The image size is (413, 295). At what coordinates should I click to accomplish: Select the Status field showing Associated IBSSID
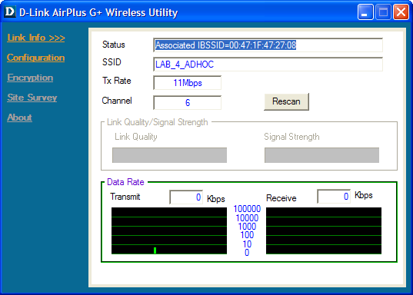pyautogui.click(x=268, y=45)
